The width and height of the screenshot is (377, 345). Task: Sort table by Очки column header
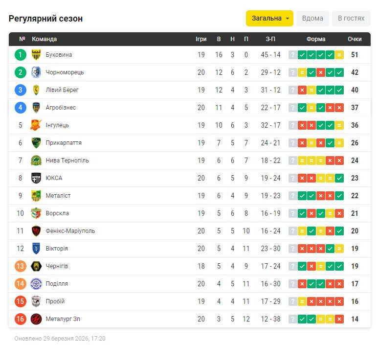(x=355, y=39)
